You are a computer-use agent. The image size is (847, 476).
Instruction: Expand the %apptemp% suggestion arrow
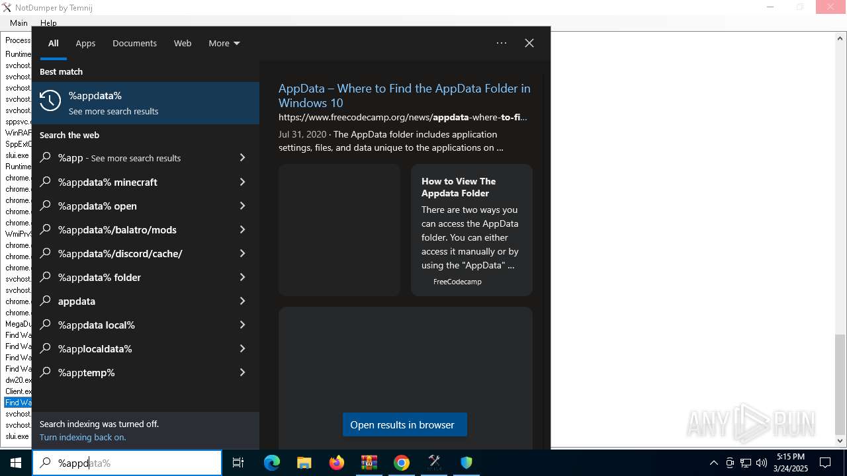coord(242,372)
